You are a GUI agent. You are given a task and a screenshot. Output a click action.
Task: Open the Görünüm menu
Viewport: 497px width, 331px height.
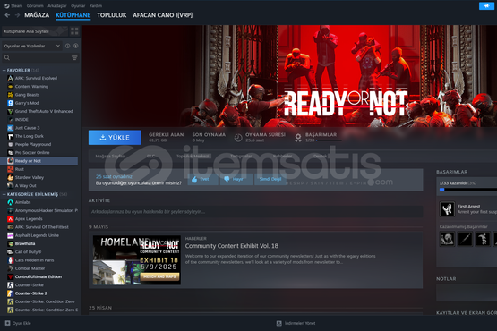point(35,5)
